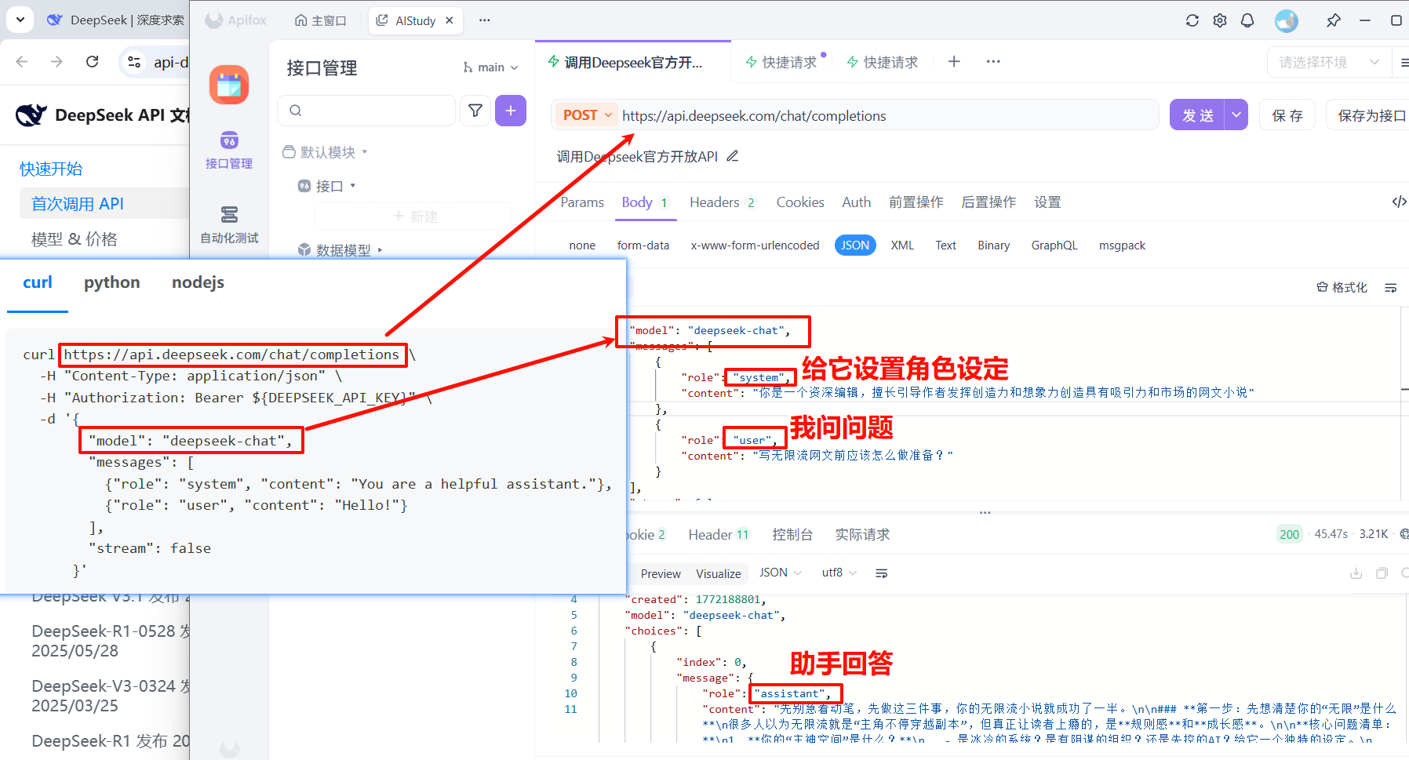Open 自动化测试 in the Apifox sidebar
This screenshot has width=1409, height=760.
coord(229,224)
